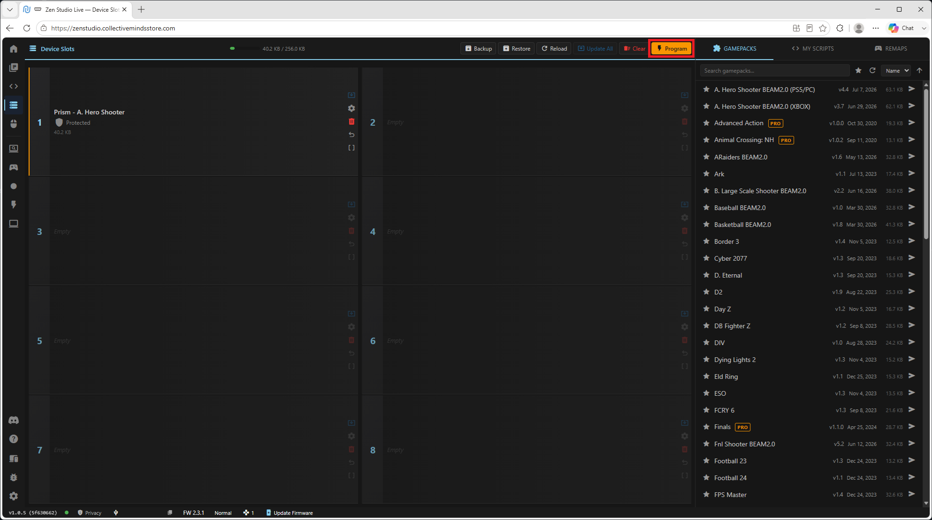Favorite the Animal Crossing: NH star

[x=706, y=140]
